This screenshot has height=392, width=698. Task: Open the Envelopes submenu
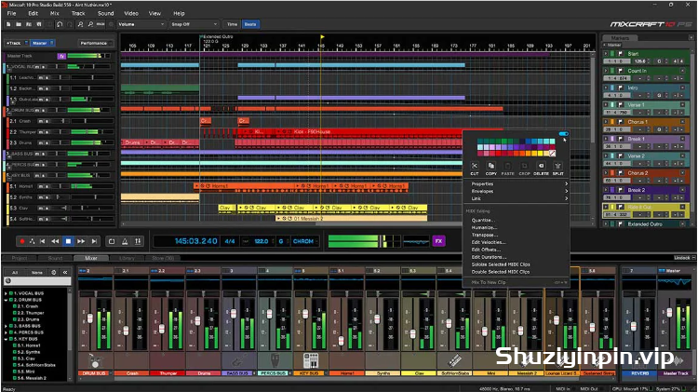click(x=517, y=191)
